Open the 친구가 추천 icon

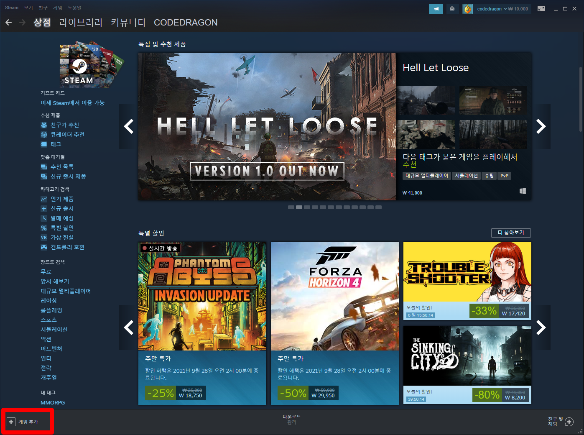(x=44, y=125)
